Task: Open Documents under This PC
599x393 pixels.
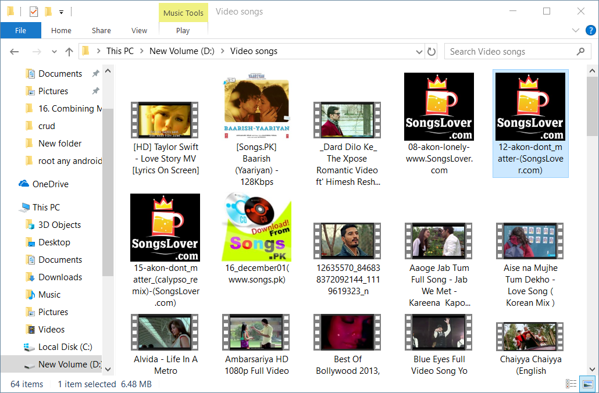Action: tap(54, 260)
